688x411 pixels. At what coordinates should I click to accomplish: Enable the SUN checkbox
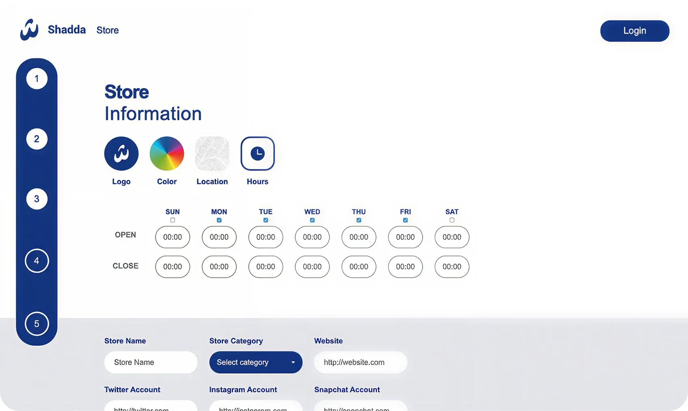click(x=173, y=220)
